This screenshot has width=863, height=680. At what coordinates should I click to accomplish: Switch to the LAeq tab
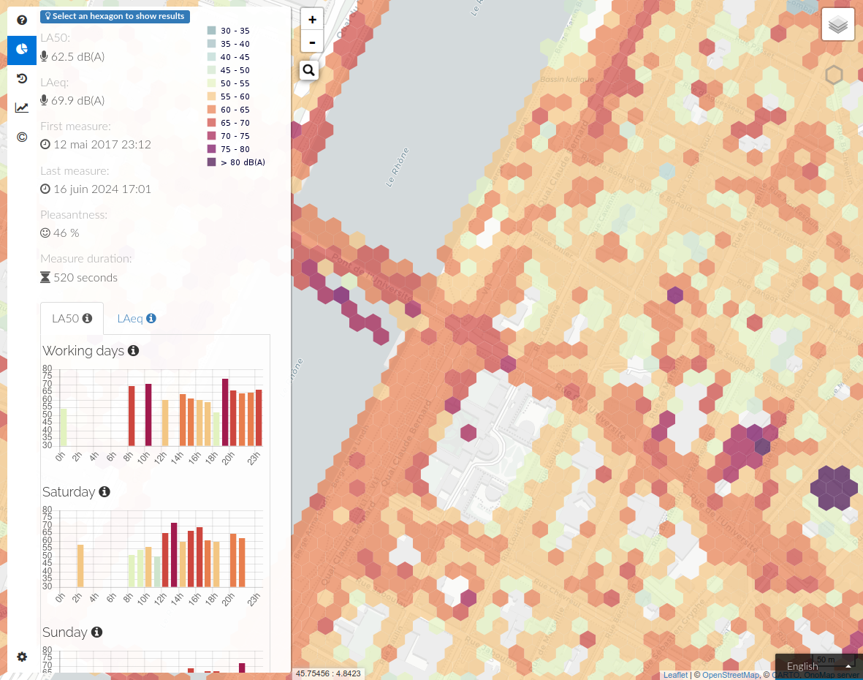[x=137, y=318]
